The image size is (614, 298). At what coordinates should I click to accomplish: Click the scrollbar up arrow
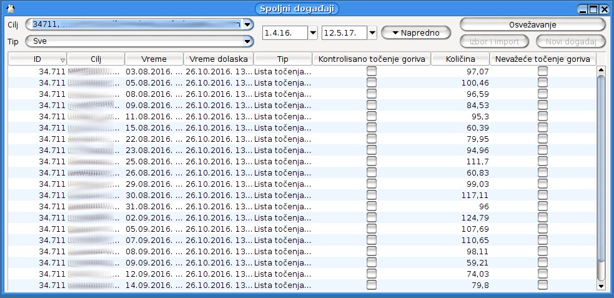602,71
